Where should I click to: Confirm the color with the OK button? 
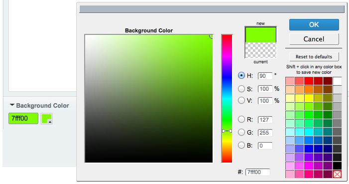pos(314,24)
